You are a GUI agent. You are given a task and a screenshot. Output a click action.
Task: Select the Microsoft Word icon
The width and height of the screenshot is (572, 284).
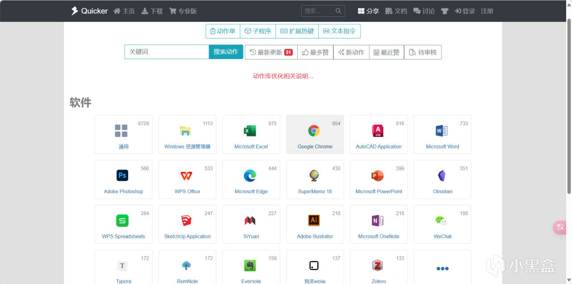(x=442, y=131)
